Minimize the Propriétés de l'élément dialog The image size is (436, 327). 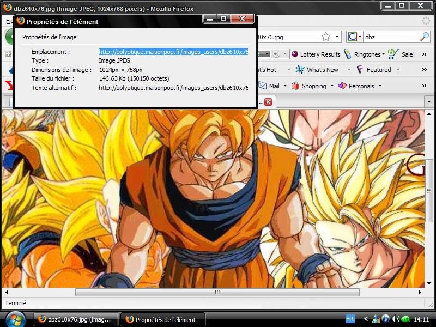210,19
